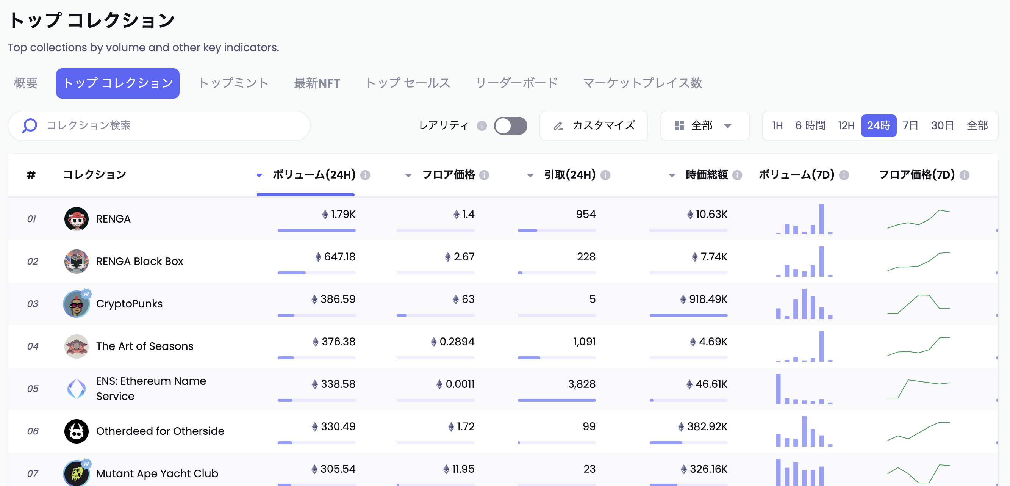
Task: Show info for 引取(24H) column
Action: coord(605,175)
